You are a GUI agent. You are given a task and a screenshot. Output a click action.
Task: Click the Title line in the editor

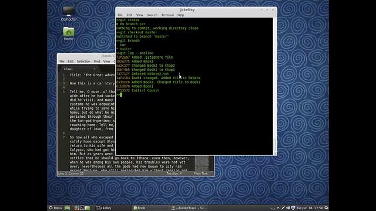pyautogui.click(x=92, y=75)
